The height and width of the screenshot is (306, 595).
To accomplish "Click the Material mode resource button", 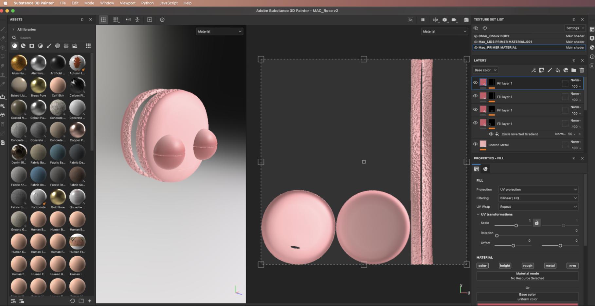I will [x=527, y=276].
